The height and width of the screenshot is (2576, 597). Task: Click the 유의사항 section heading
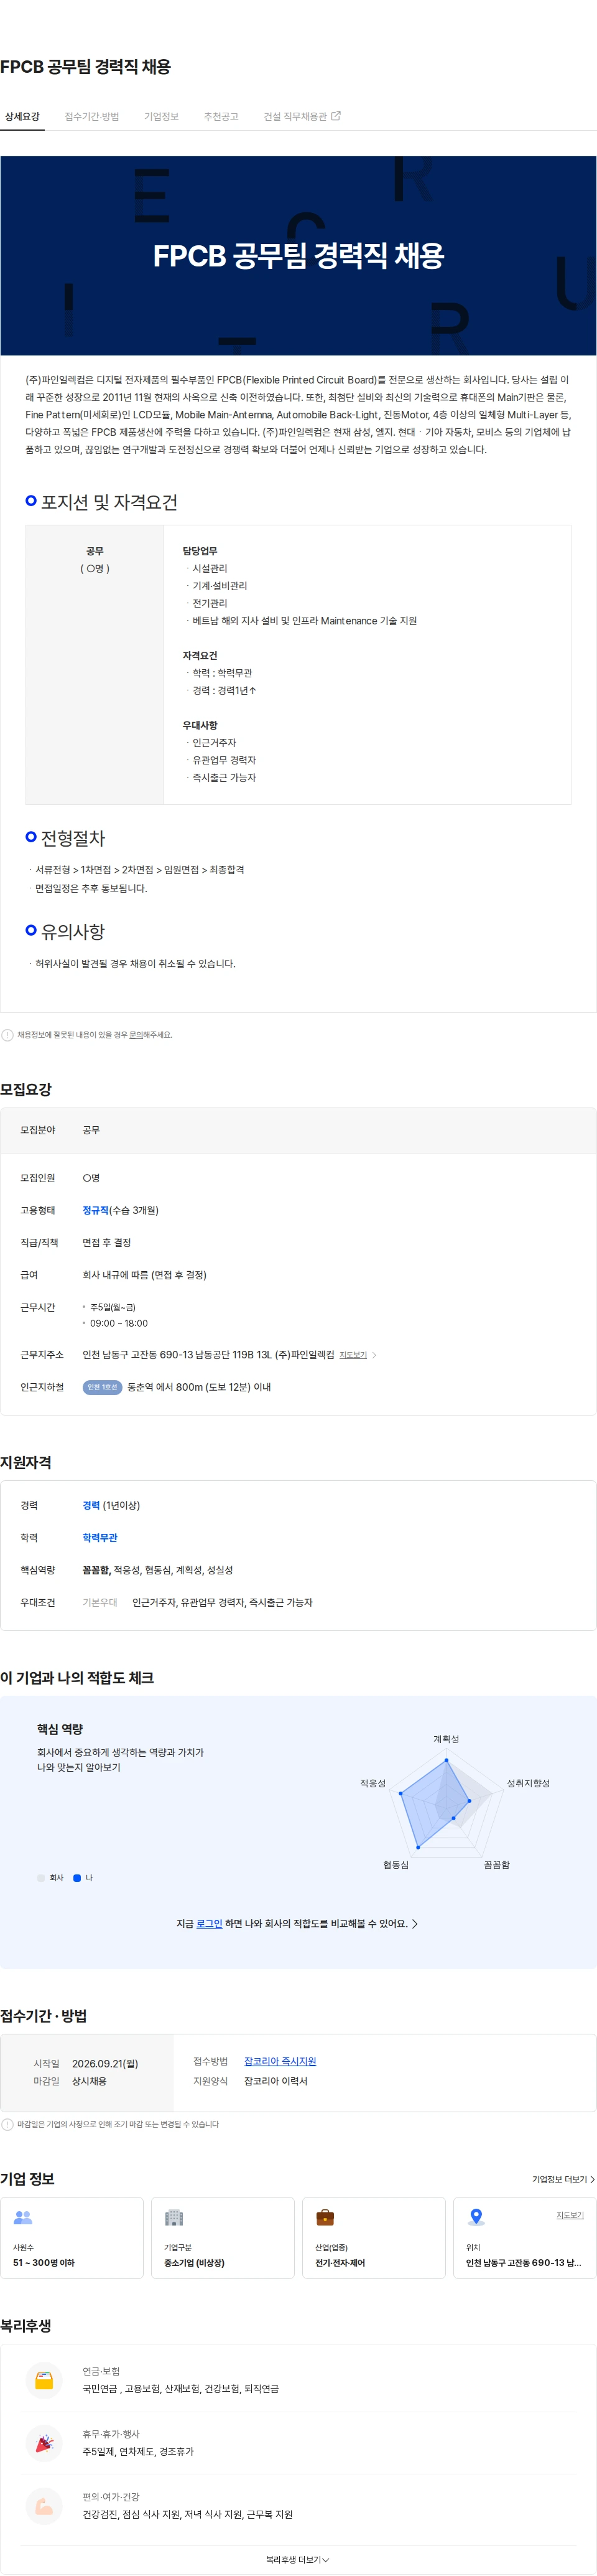(72, 931)
